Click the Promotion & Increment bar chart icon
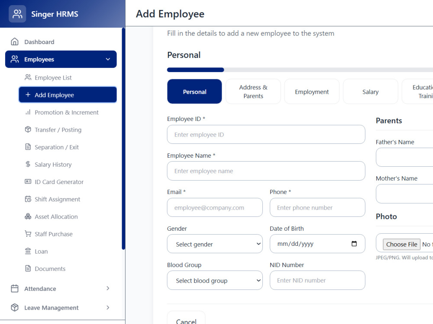Image resolution: width=433 pixels, height=324 pixels. [28, 112]
